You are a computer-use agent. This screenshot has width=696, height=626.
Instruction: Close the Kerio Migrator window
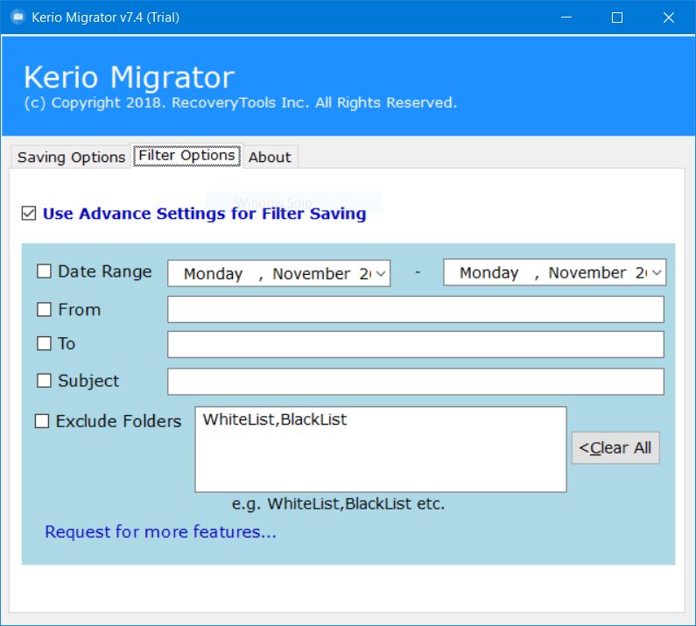[x=669, y=18]
